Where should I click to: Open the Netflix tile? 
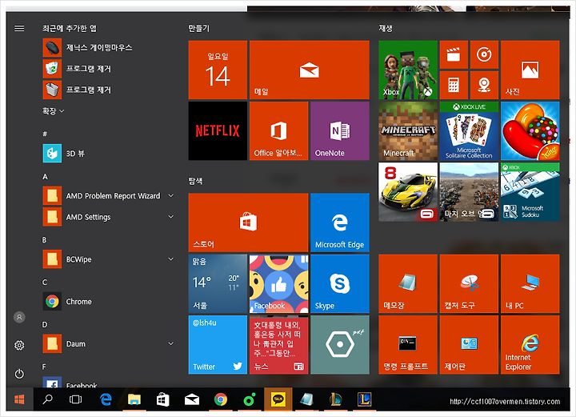click(x=218, y=130)
